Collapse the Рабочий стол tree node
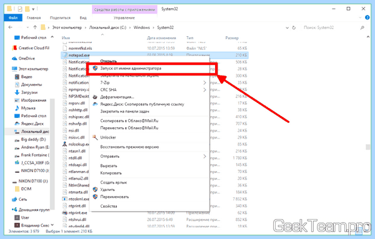Image resolution: width=375 pixels, height=239 pixels. tap(52, 37)
